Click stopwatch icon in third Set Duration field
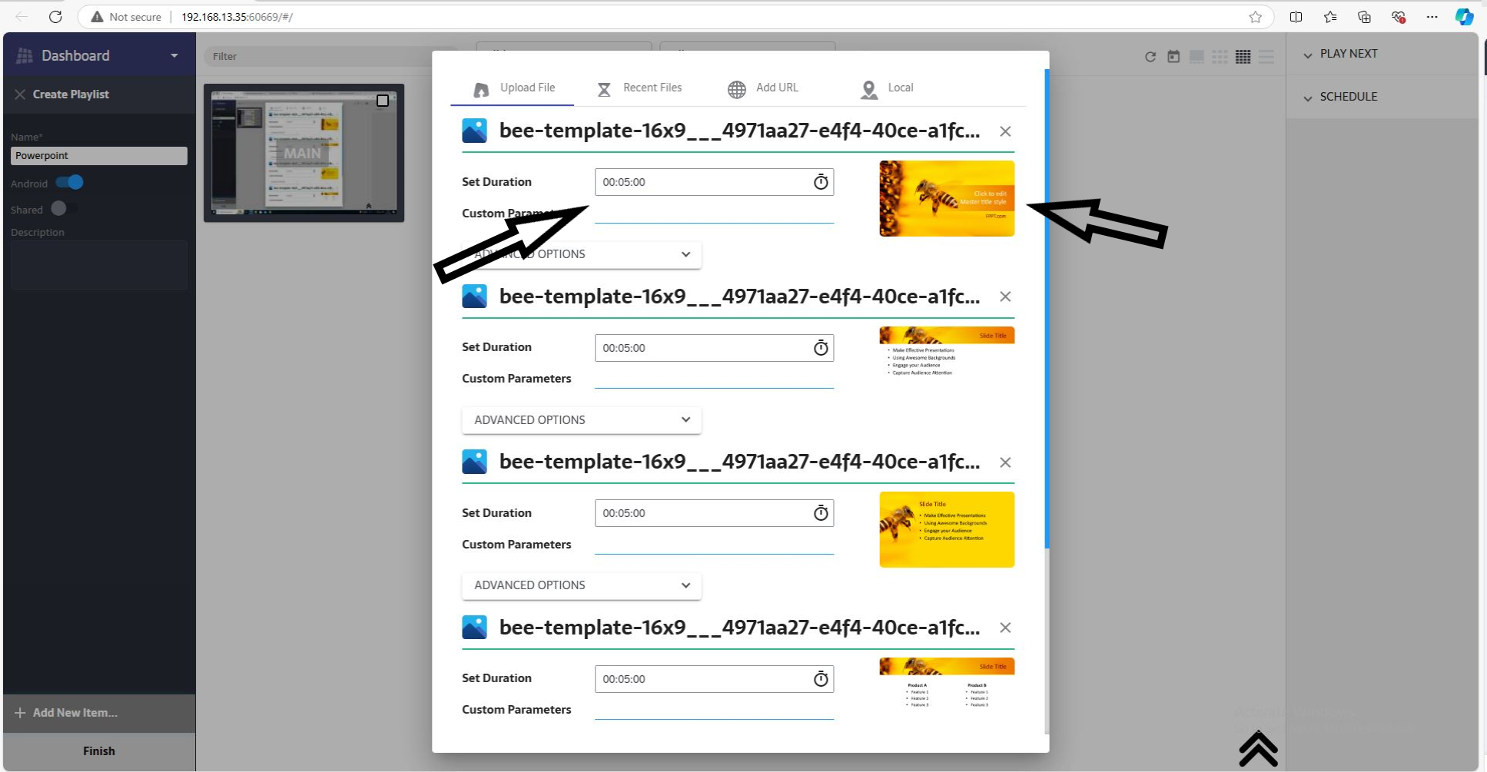 point(821,513)
